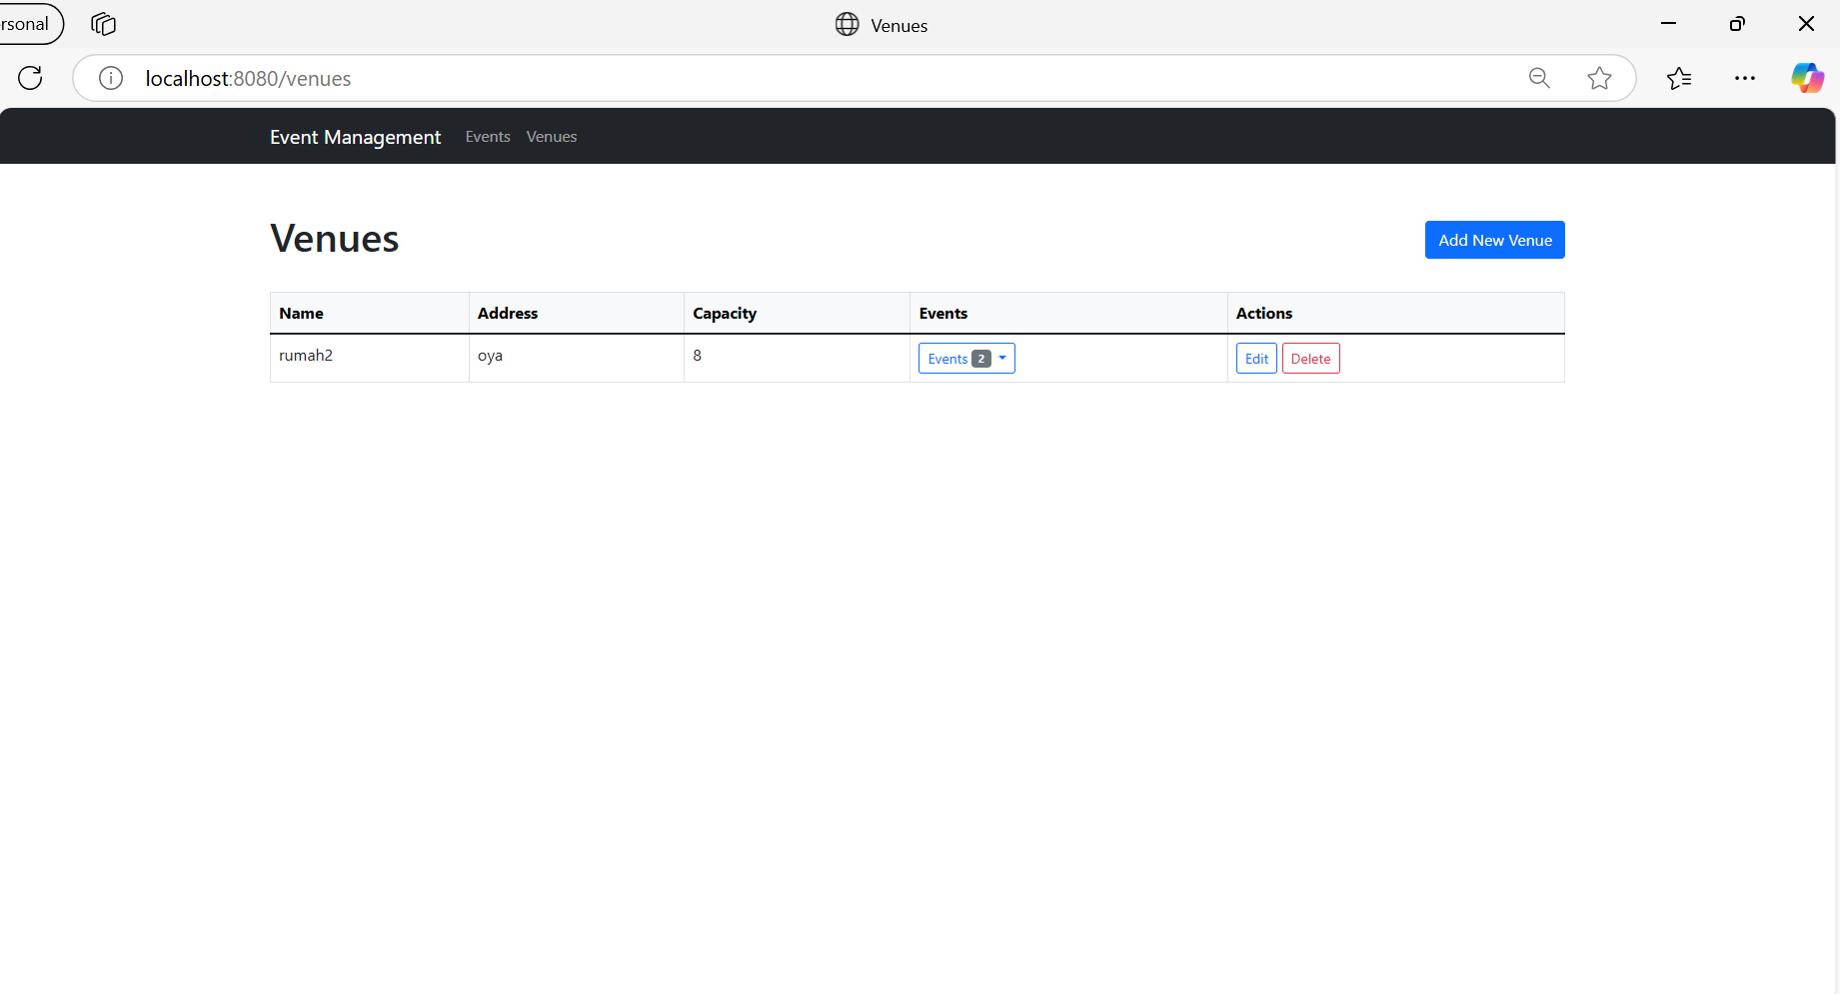Viewport: 1840px width, 994px height.
Task: Open the zoom search icon in the address bar
Action: pyautogui.click(x=1539, y=78)
